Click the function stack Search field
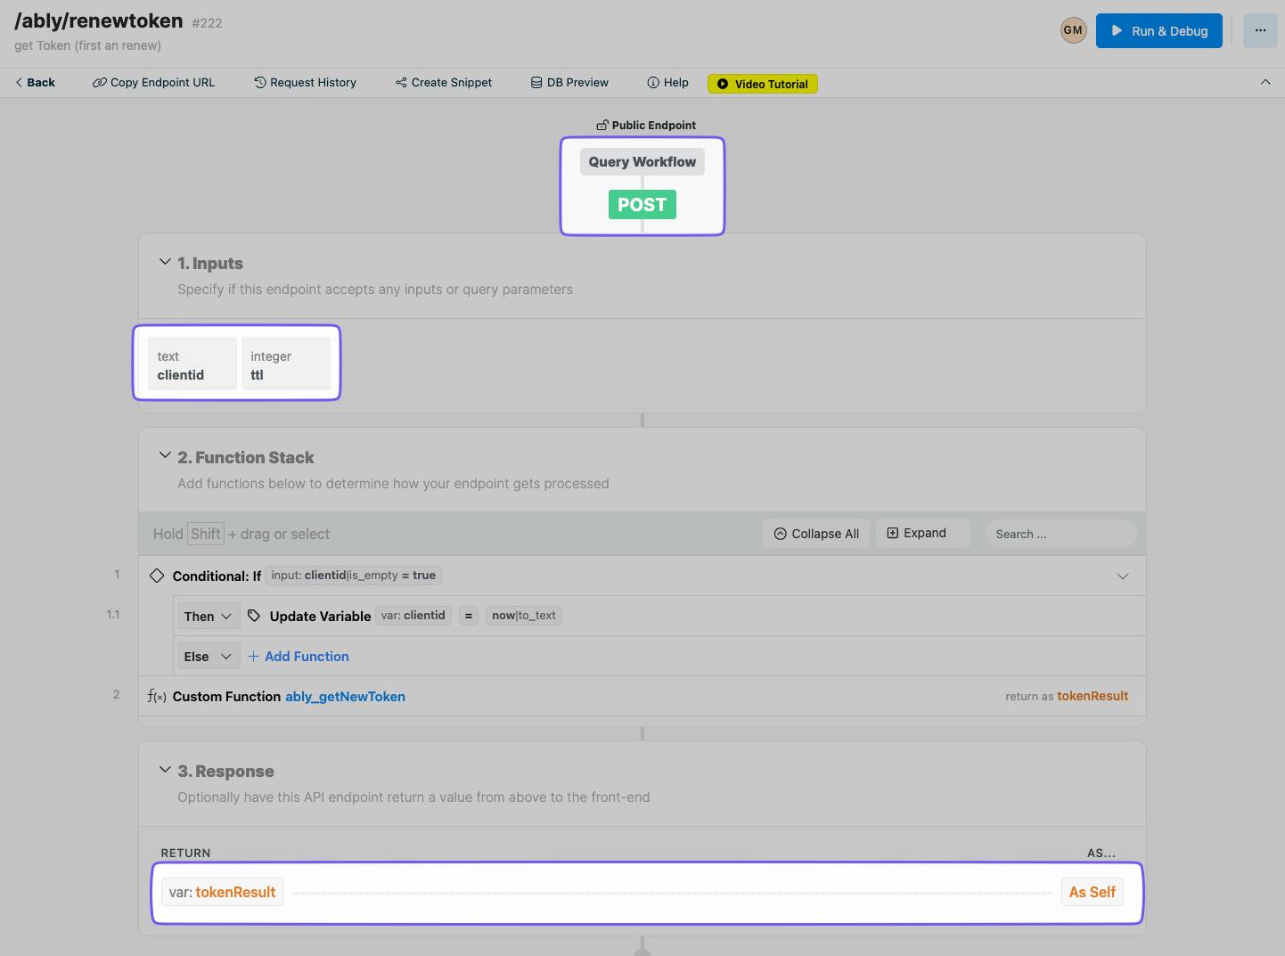The height and width of the screenshot is (956, 1285). pos(1061,534)
